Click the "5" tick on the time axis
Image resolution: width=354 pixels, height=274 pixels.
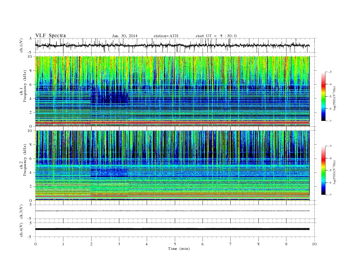click(x=175, y=244)
